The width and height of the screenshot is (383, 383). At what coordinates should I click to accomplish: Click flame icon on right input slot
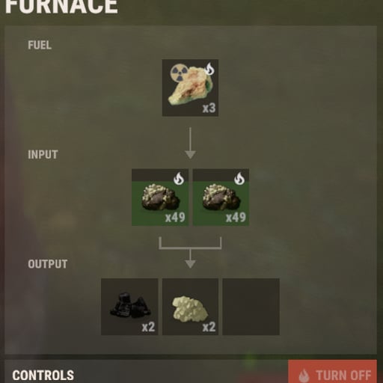point(239,179)
